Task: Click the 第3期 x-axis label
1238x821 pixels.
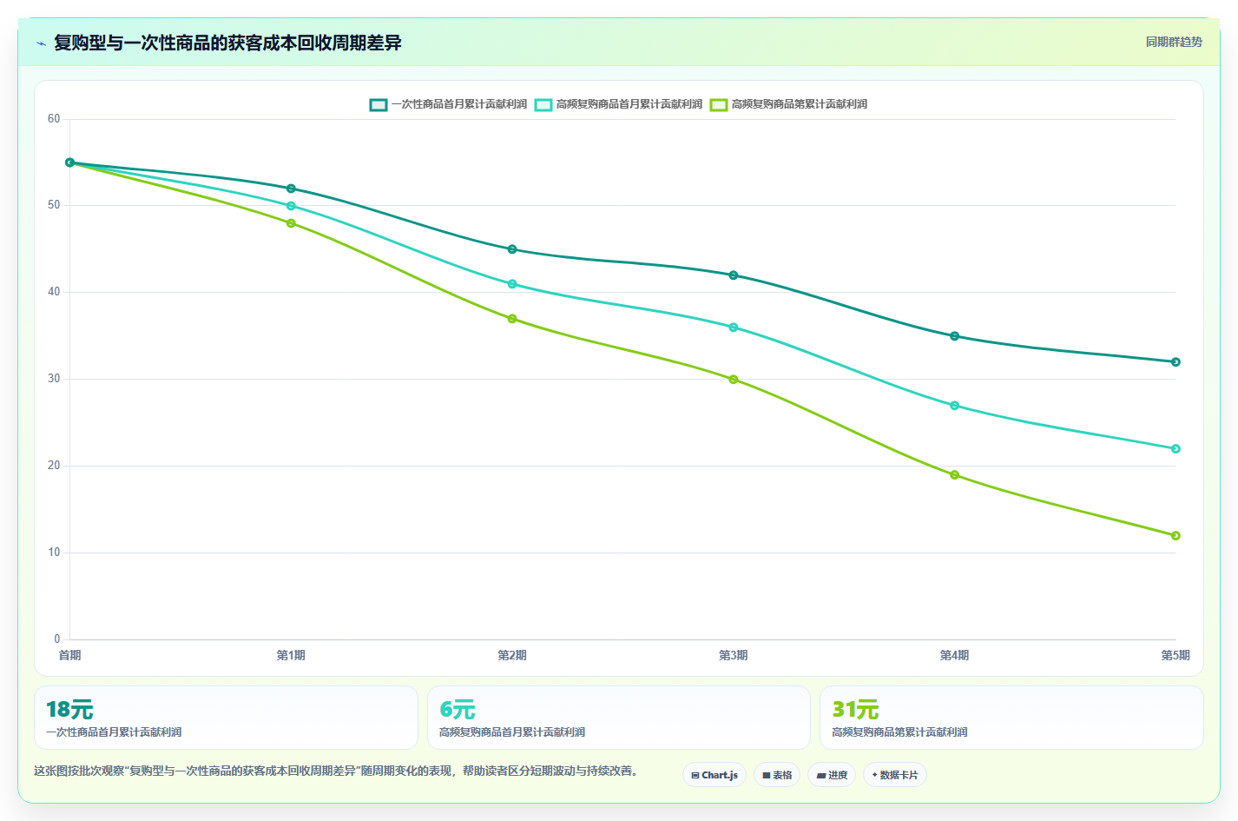Action: point(734,655)
